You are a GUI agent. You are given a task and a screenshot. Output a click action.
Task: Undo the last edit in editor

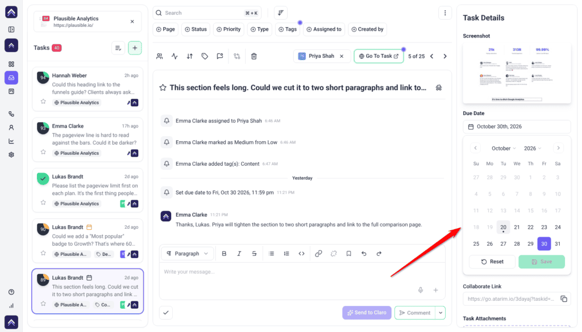point(364,254)
